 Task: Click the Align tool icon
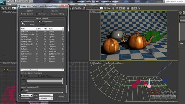click(109, 8)
